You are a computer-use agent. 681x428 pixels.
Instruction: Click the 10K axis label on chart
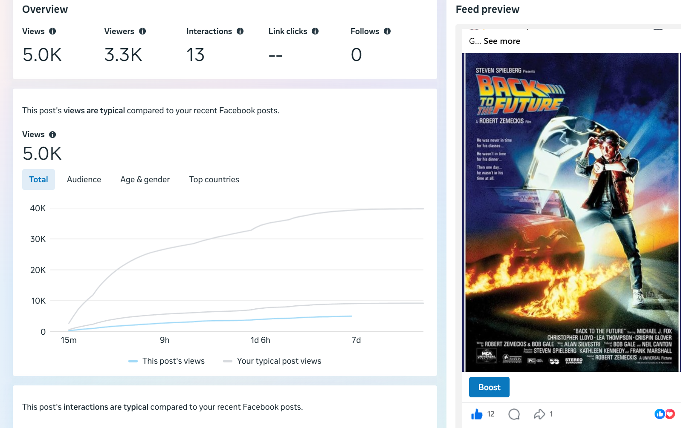pos(38,301)
